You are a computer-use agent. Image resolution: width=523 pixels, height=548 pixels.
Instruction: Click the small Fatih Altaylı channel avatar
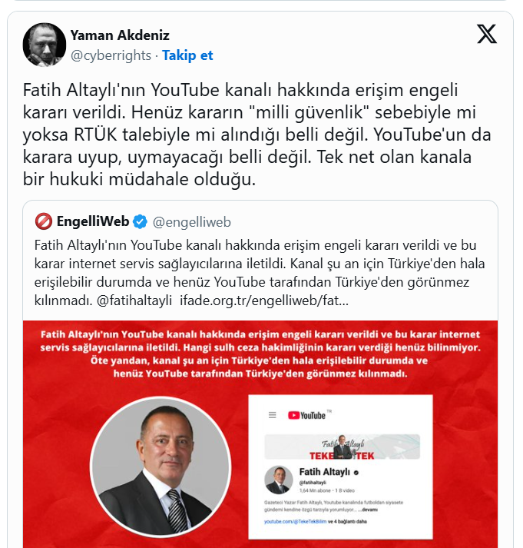(x=278, y=480)
